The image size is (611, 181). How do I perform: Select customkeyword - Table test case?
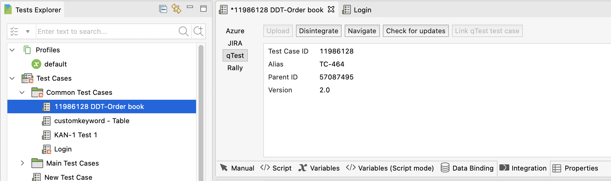click(x=92, y=121)
